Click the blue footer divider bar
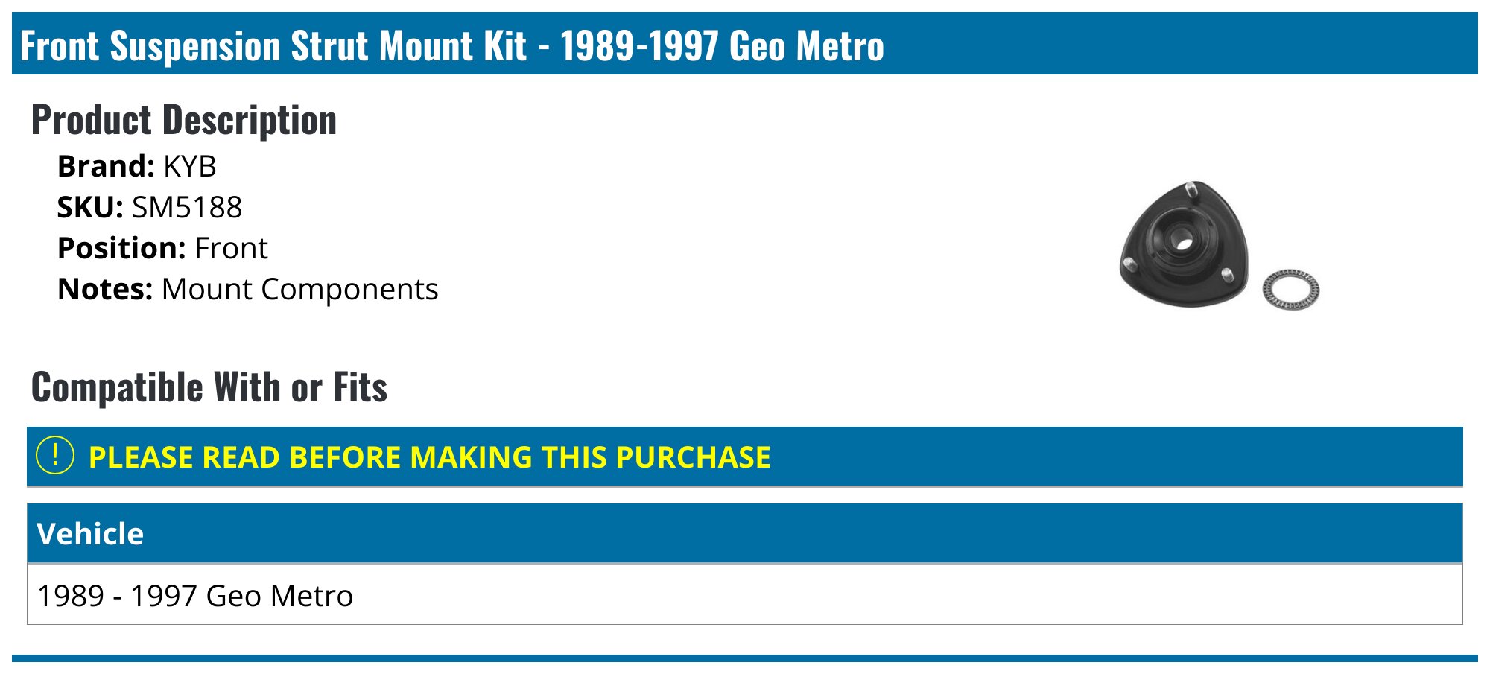Viewport: 1490px width, 674px height. 745,658
